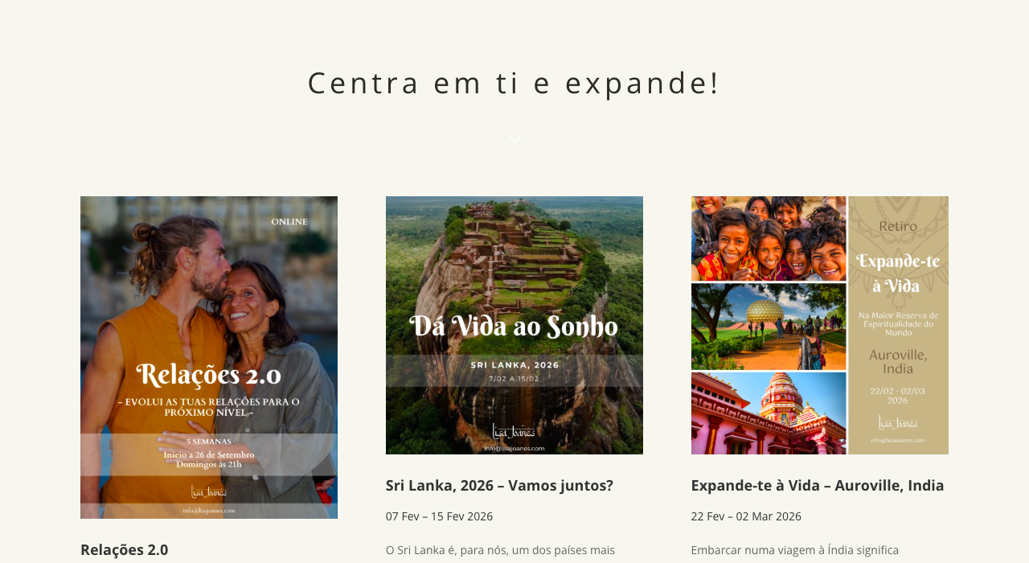Click the ONLINE label on Relações poster

tap(289, 222)
